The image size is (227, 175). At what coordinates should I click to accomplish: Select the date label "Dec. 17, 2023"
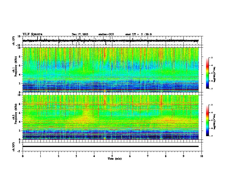pos(80,34)
